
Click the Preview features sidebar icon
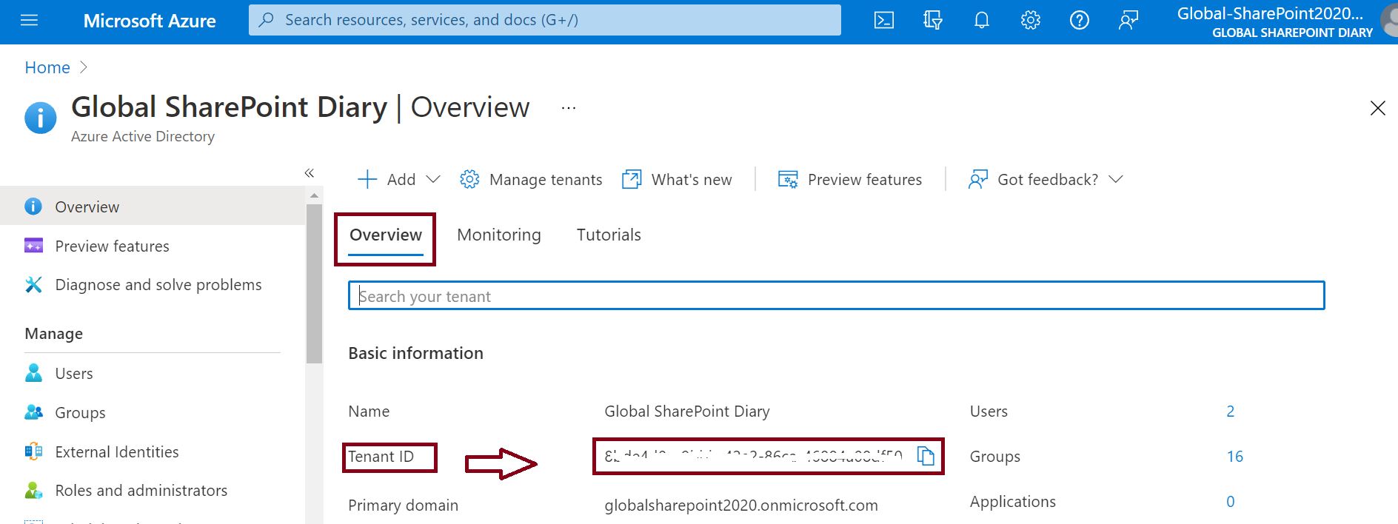(33, 246)
